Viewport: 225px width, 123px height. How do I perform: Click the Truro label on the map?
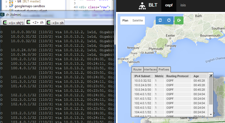[134, 53]
